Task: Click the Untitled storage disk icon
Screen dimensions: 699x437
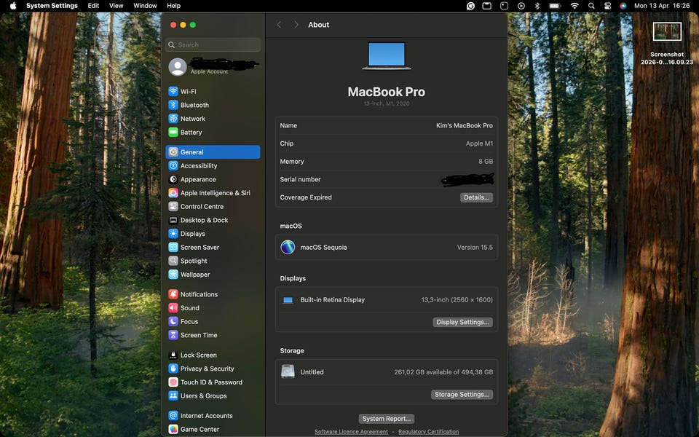Action: coord(288,371)
